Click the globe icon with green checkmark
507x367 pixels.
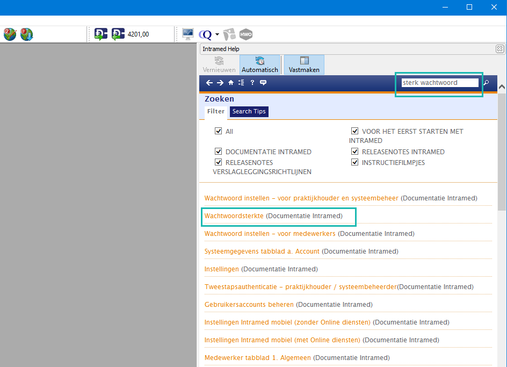pos(10,34)
